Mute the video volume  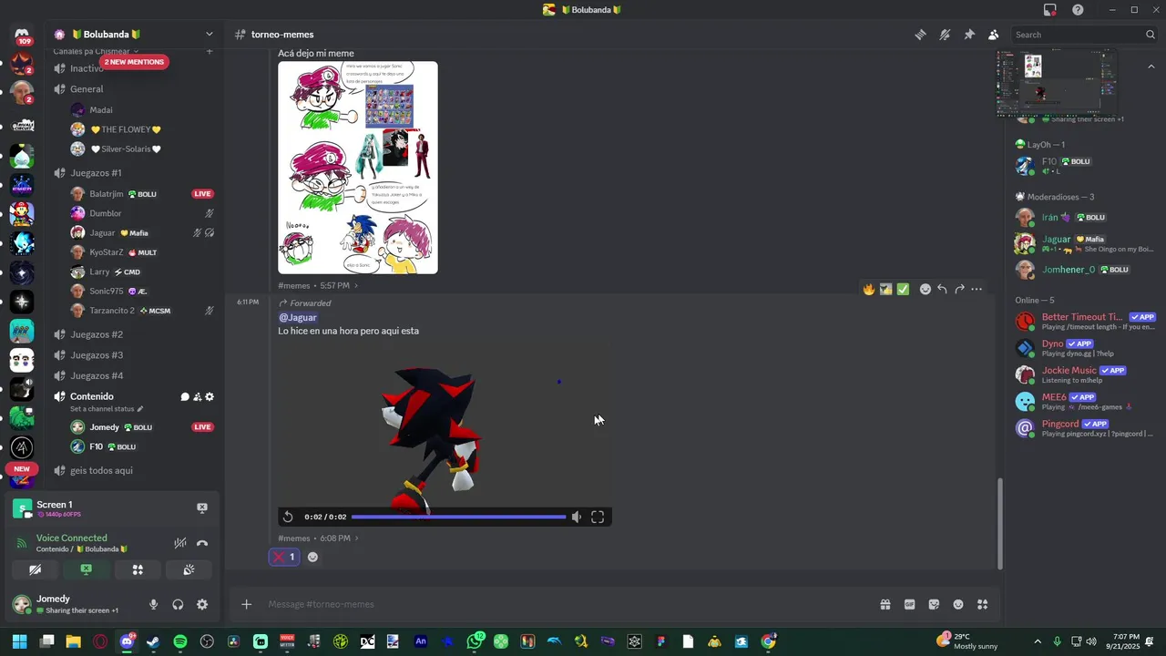coord(576,517)
